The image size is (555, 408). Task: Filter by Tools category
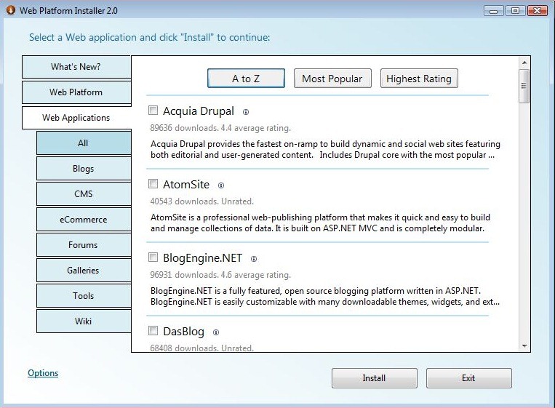click(x=84, y=296)
